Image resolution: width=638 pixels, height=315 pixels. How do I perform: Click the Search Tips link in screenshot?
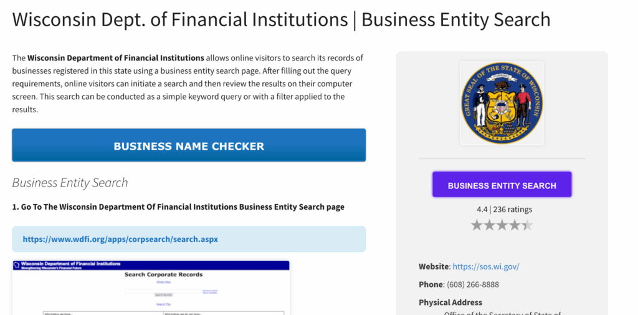163,304
